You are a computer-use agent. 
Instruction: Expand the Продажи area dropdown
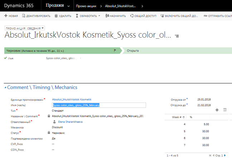coord(68,6)
